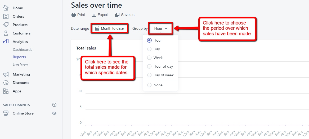Click the Products tag icon
Viewport: 309px width, 139px height.
click(6, 25)
